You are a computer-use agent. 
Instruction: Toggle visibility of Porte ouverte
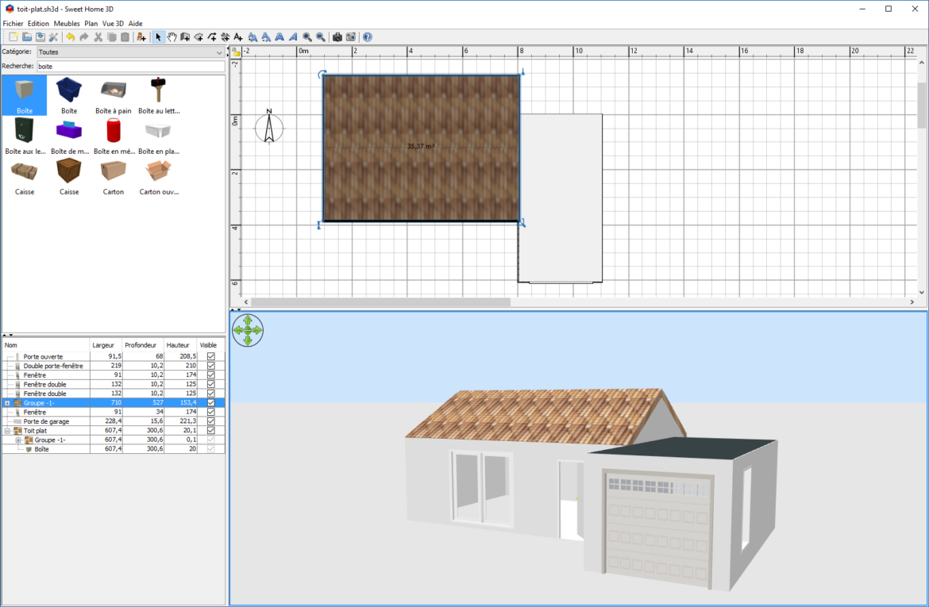[x=212, y=356]
